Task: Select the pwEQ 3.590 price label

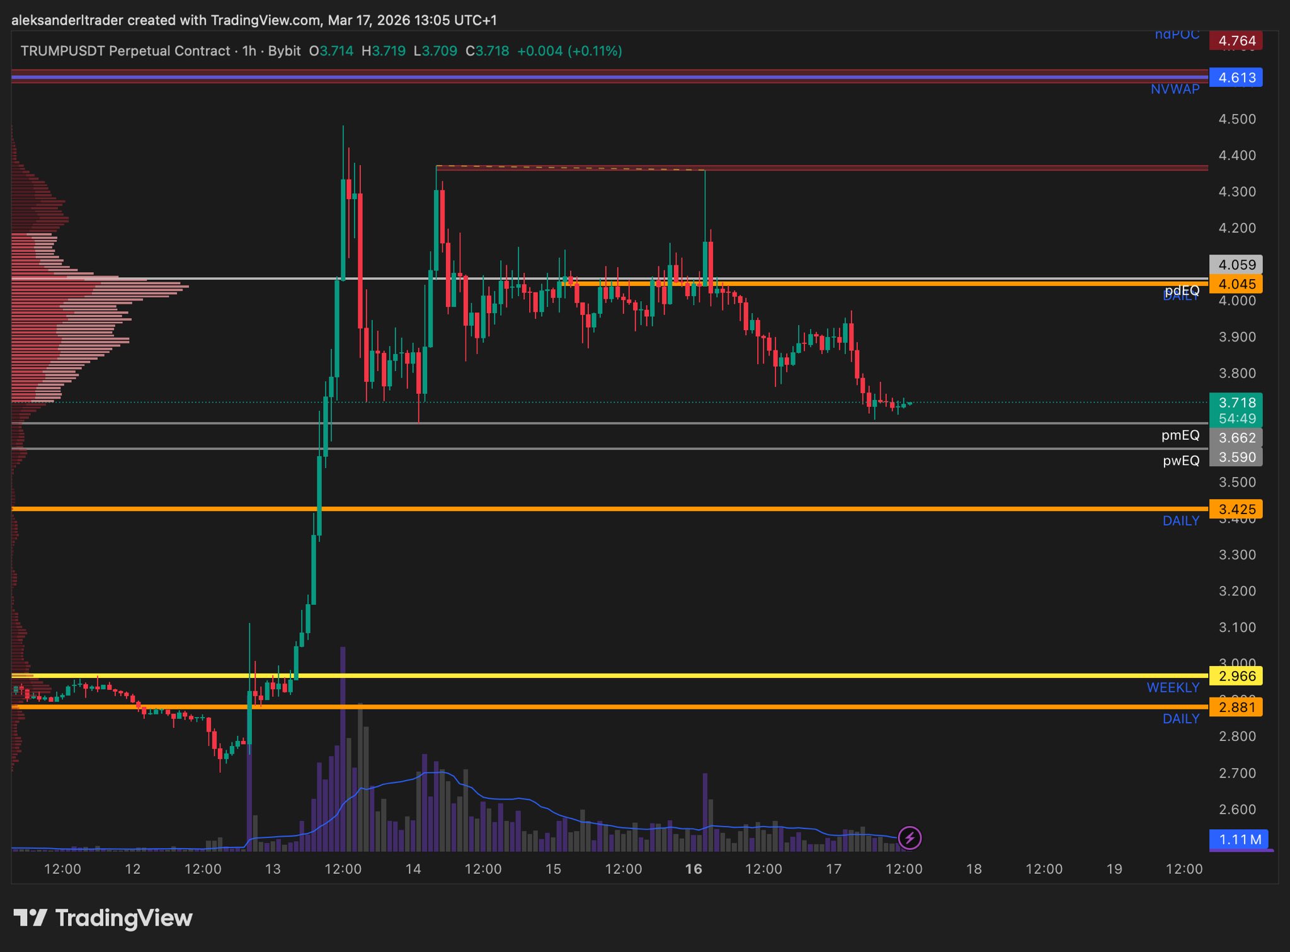Action: [1236, 457]
